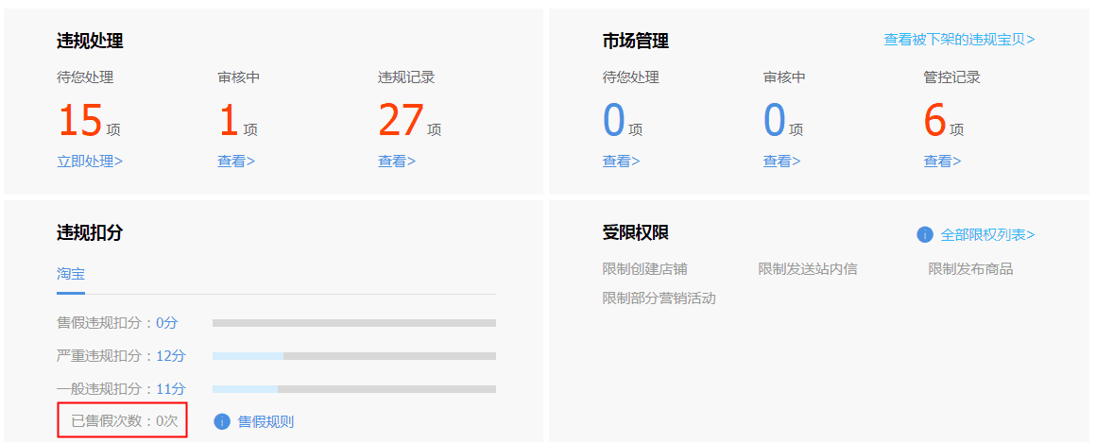This screenshot has width=1096, height=443.
Task: Click the 限制发送站内信 text
Action: pos(807,269)
